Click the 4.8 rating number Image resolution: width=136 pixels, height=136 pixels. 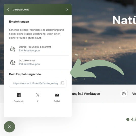[x=133, y=119]
